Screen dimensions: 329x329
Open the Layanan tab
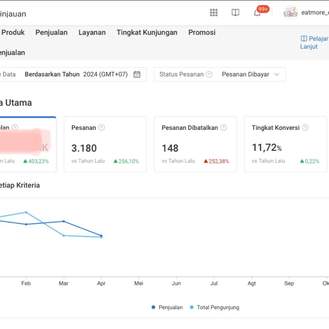click(92, 32)
